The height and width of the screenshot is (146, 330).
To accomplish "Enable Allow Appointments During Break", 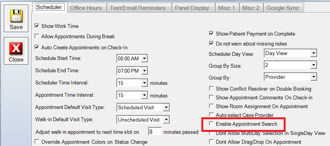I will [37, 36].
